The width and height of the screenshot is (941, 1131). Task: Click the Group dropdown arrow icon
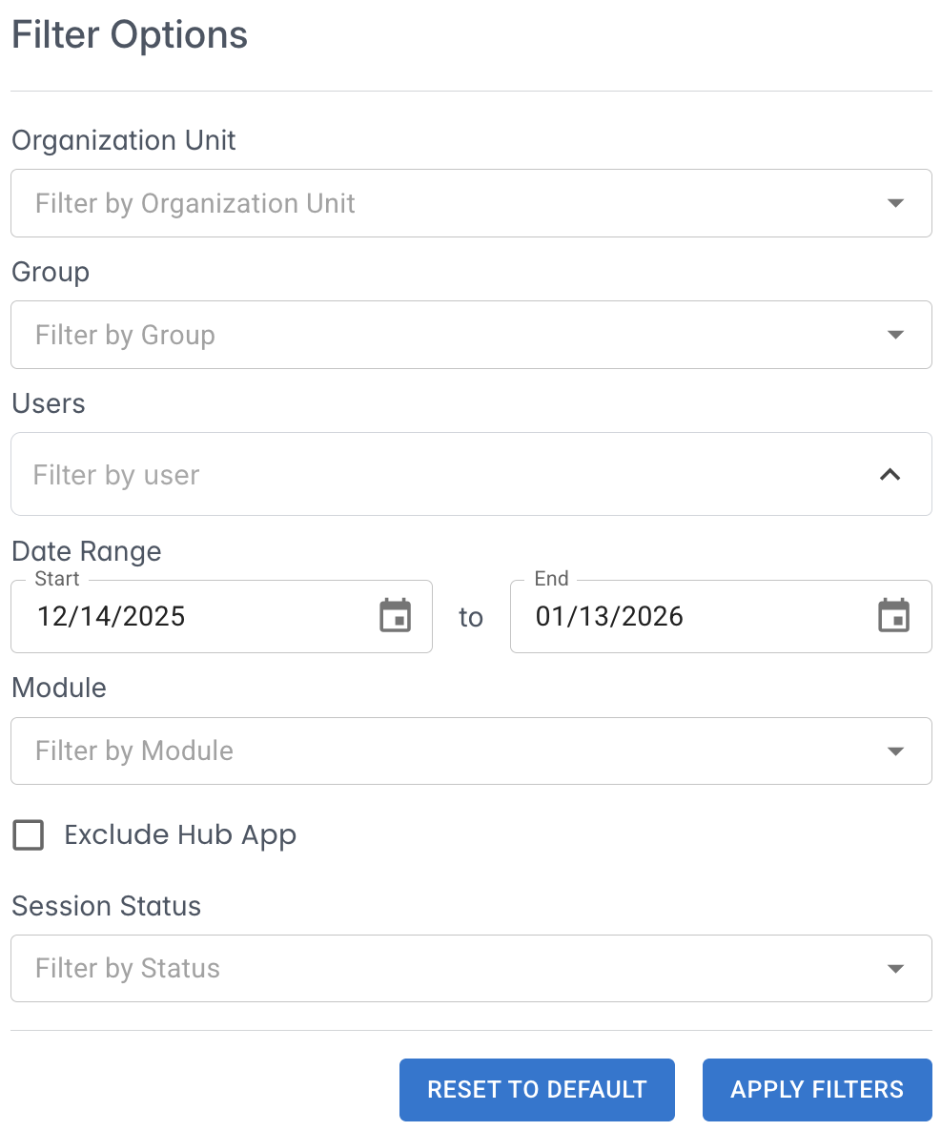pos(895,335)
